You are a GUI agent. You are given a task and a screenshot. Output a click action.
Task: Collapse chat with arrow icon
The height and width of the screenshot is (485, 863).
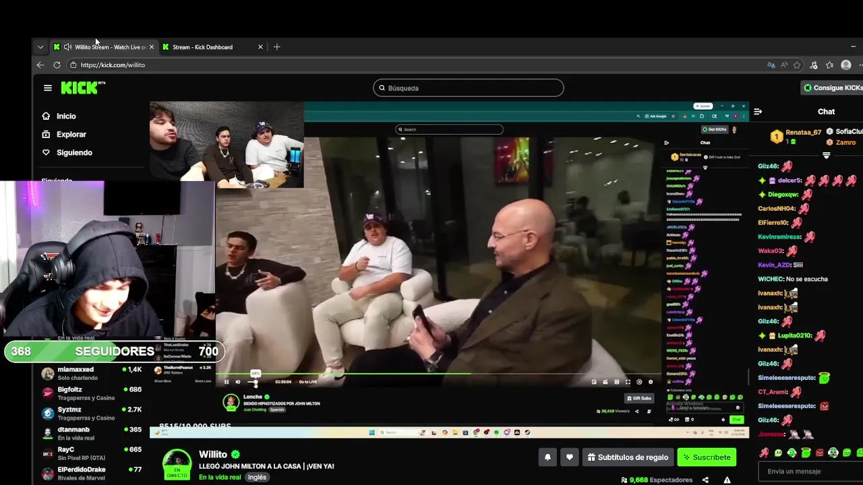tap(758, 112)
